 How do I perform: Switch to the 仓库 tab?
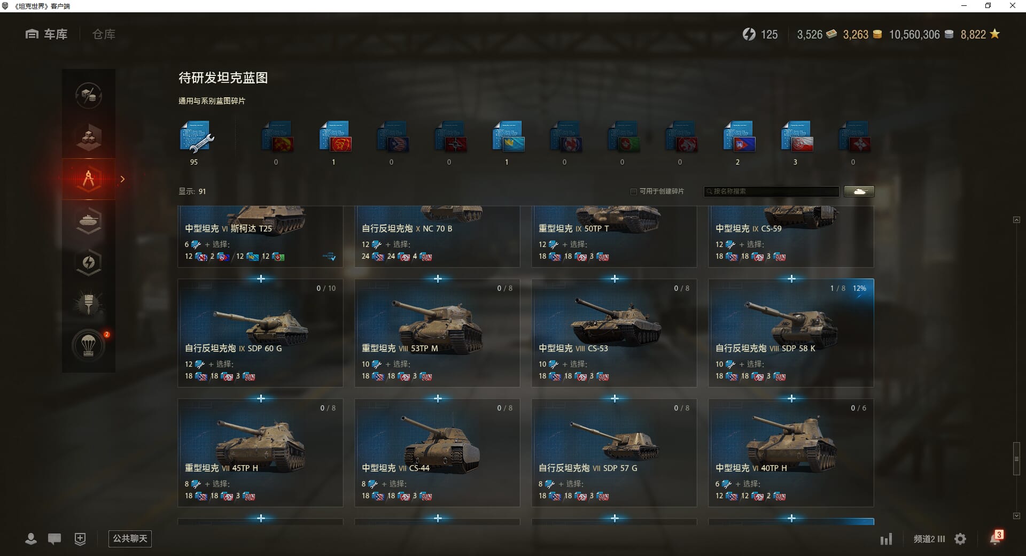click(x=104, y=34)
